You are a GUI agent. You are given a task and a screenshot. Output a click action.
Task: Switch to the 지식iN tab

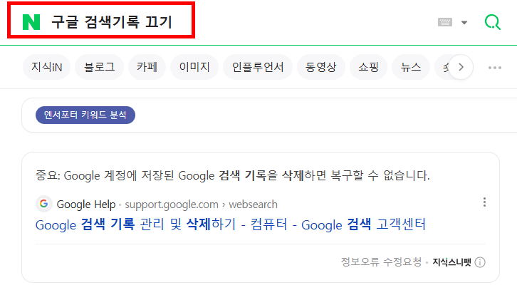click(46, 67)
